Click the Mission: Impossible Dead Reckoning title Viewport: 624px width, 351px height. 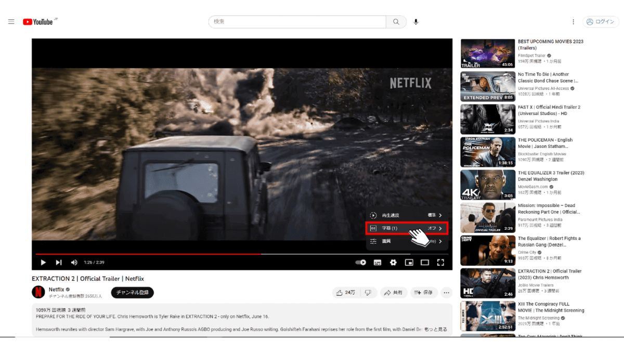(549, 209)
